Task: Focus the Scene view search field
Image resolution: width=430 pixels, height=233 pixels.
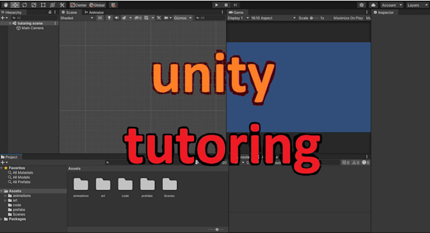Action: click(x=210, y=18)
